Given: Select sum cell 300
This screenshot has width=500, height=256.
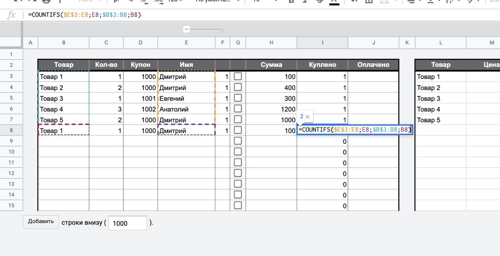Looking at the screenshot, I should pyautogui.click(x=271, y=98).
